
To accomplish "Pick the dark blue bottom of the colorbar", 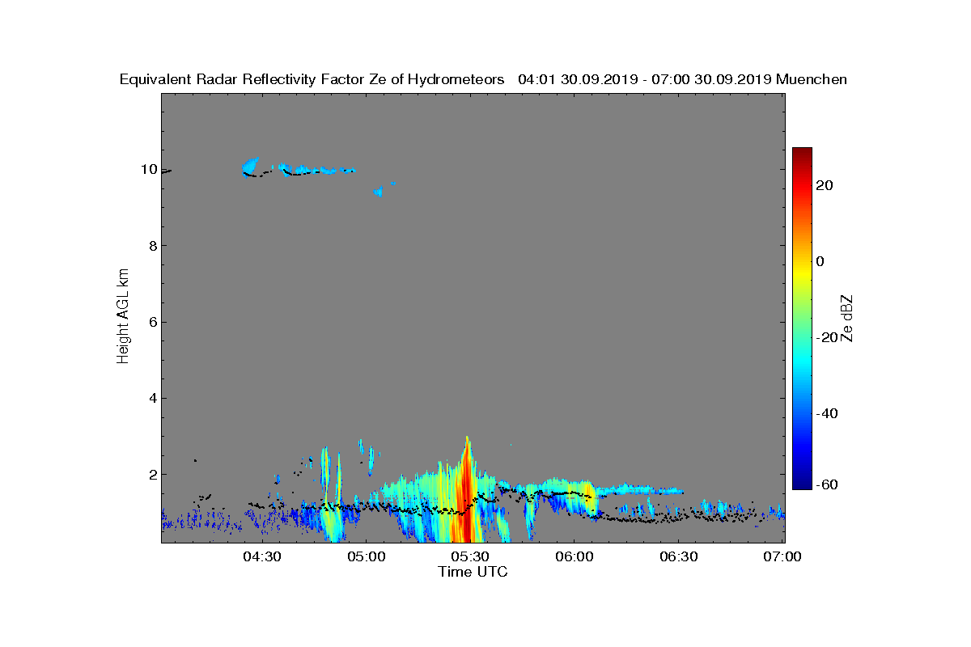I will [802, 483].
